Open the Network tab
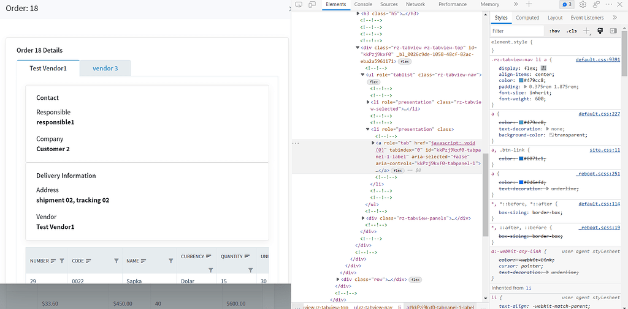 tap(415, 4)
